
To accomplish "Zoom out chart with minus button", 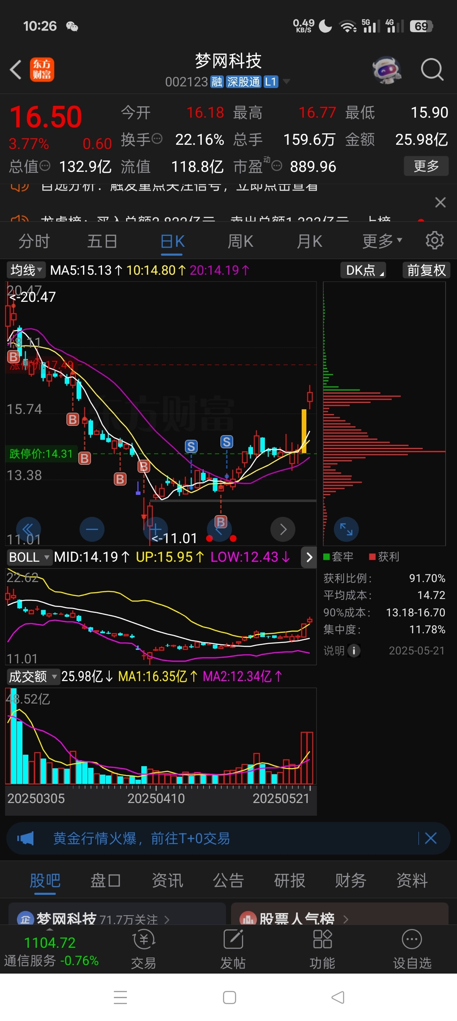I will [x=92, y=529].
